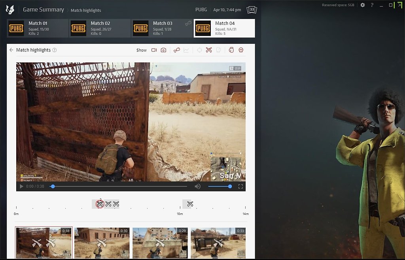Open the help question mark icon
Screen dimensions: 405x260
point(372,5)
